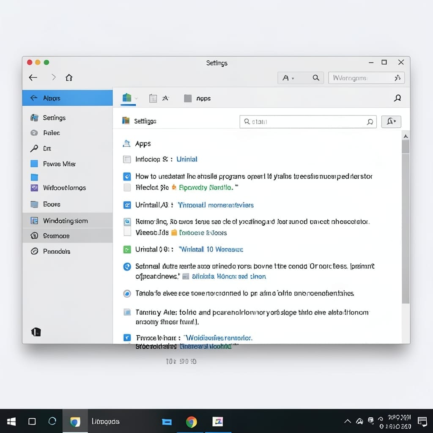Viewport: 433px width, 433px height.
Task: Open the Windows Start button
Action: tap(11, 422)
